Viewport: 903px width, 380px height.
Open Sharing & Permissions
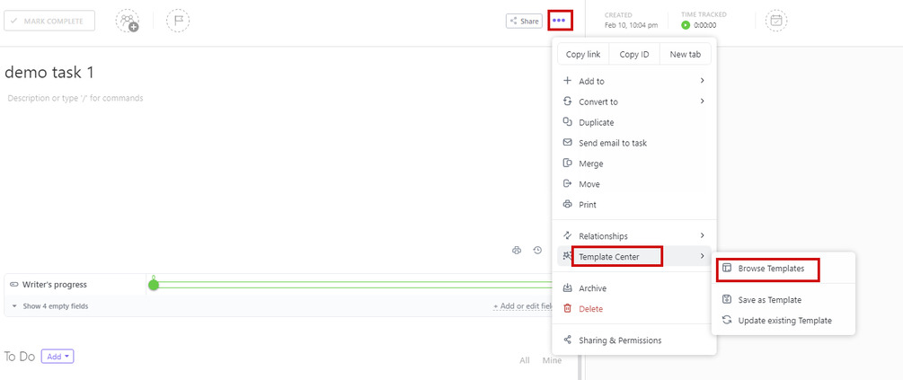[634, 340]
